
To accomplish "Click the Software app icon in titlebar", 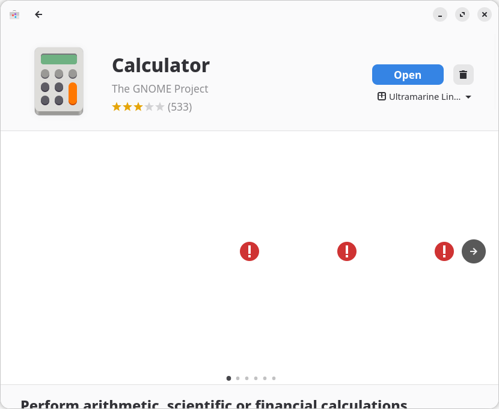I will (14, 14).
